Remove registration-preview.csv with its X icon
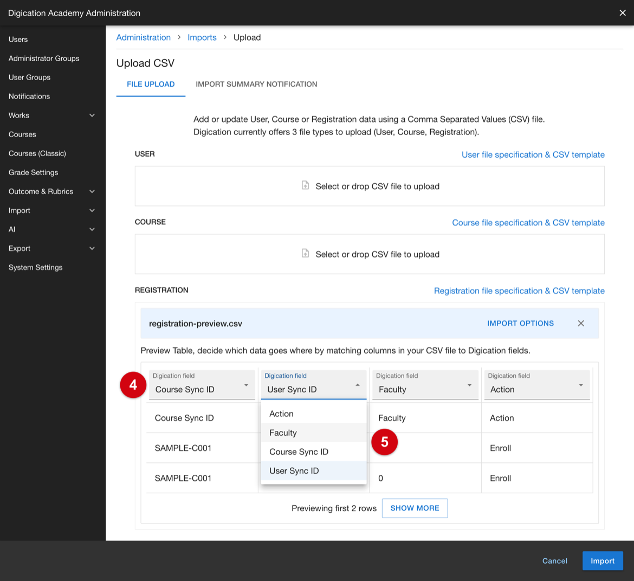Viewport: 634px width, 581px height. click(581, 323)
